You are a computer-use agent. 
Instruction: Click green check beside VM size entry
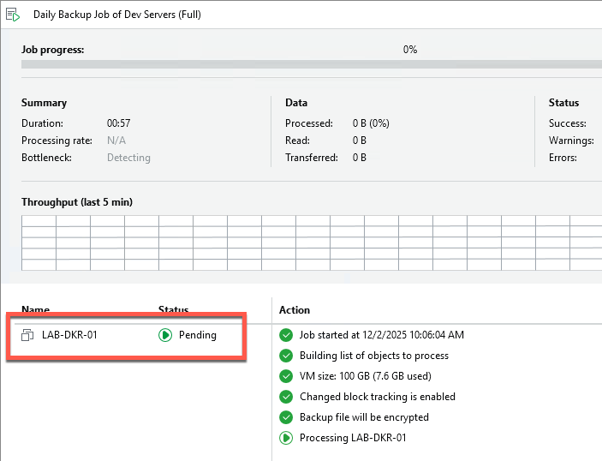286,376
